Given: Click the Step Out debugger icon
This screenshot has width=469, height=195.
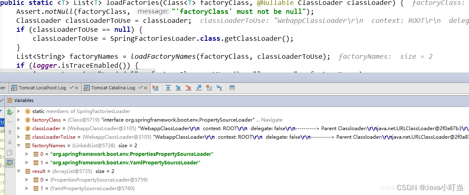Looking at the screenshot, I should (199, 88).
